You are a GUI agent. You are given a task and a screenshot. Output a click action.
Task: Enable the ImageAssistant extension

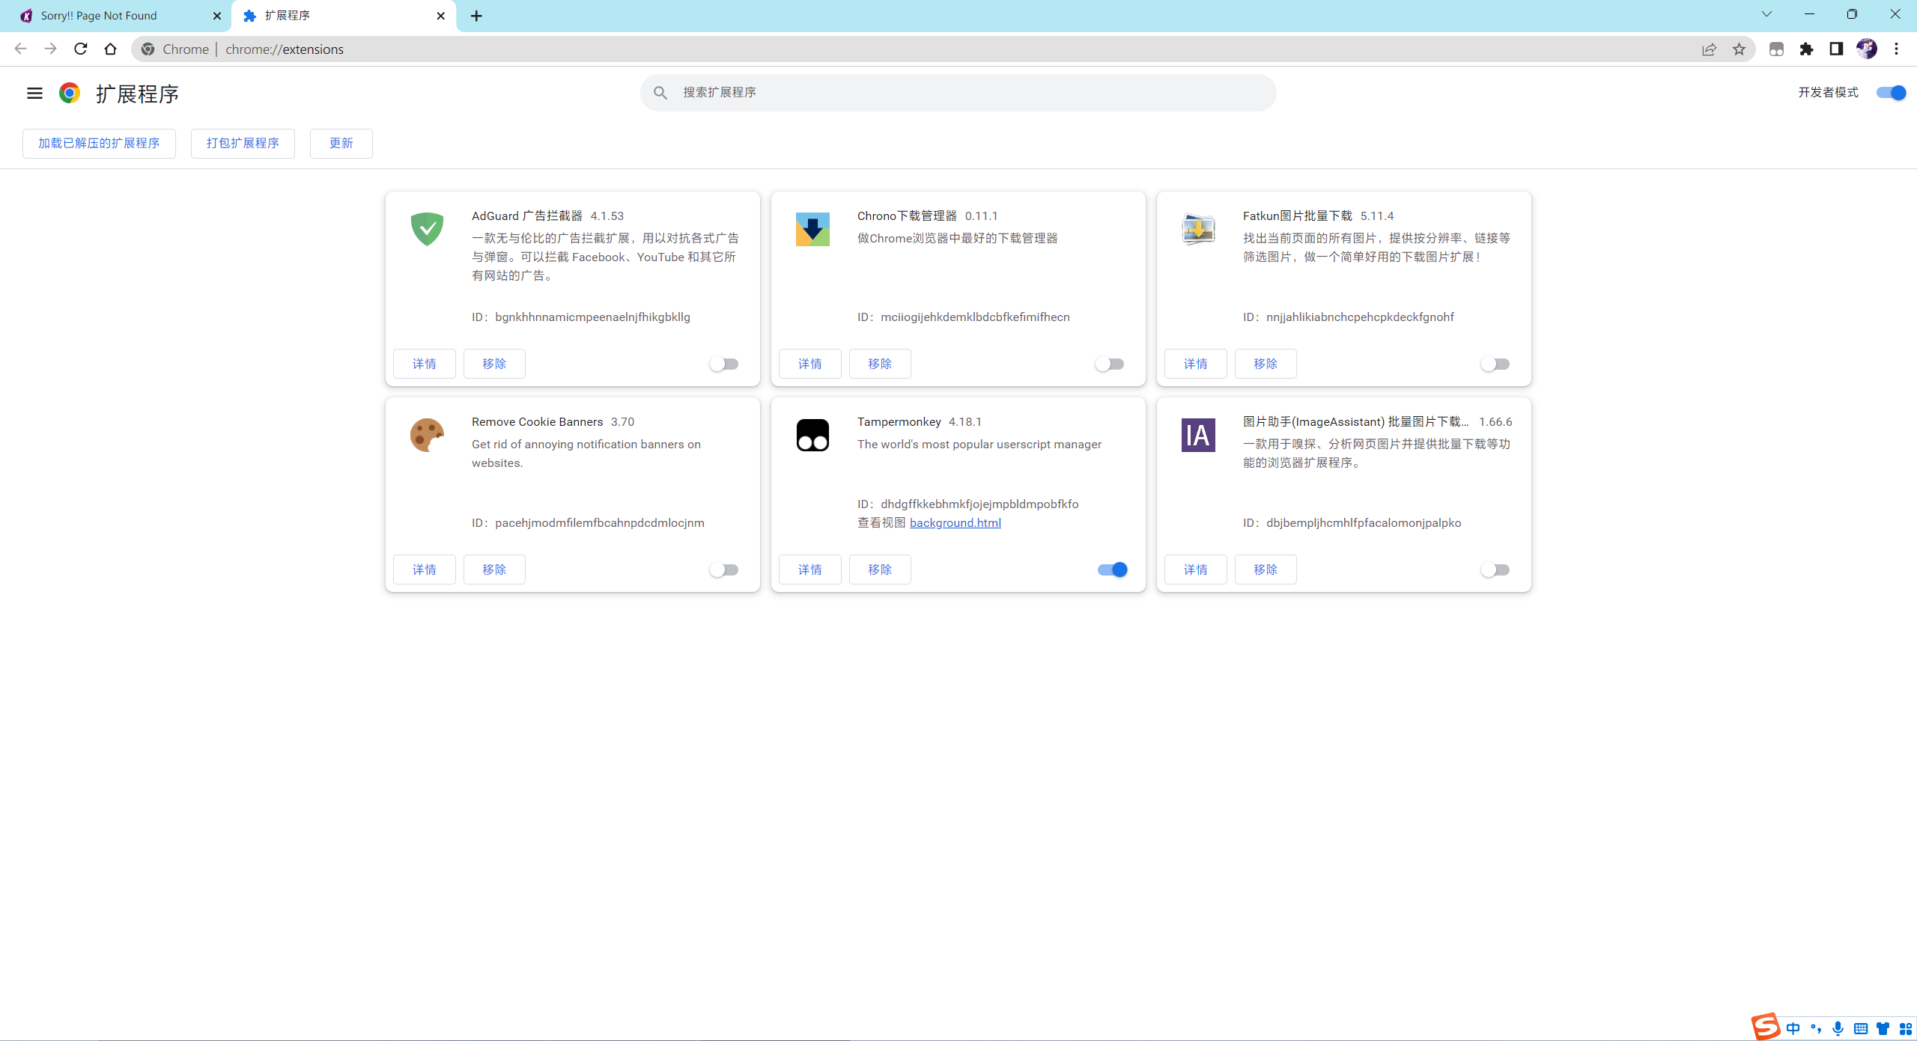click(1495, 570)
